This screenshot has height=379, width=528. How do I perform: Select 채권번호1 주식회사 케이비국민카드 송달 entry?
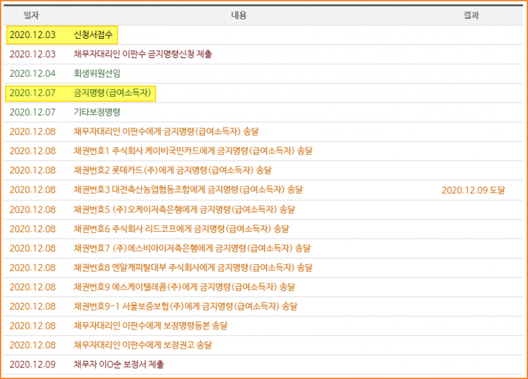[193, 151]
